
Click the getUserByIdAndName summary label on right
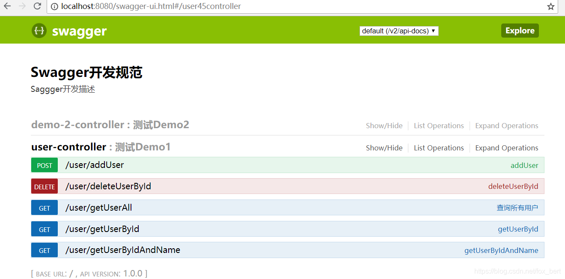click(x=501, y=250)
